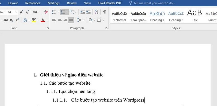Toggle justify paragraph alignment
The height and width of the screenshot is (106, 217).
click(71, 20)
